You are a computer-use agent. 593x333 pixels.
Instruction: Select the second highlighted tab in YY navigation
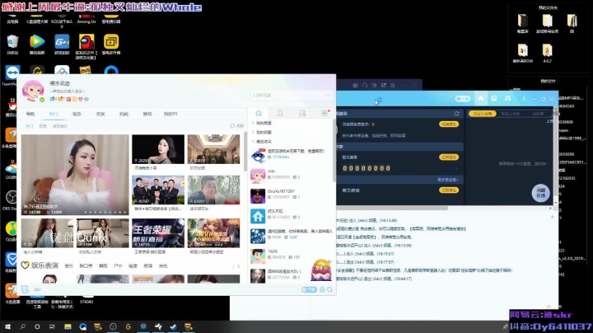click(x=54, y=114)
